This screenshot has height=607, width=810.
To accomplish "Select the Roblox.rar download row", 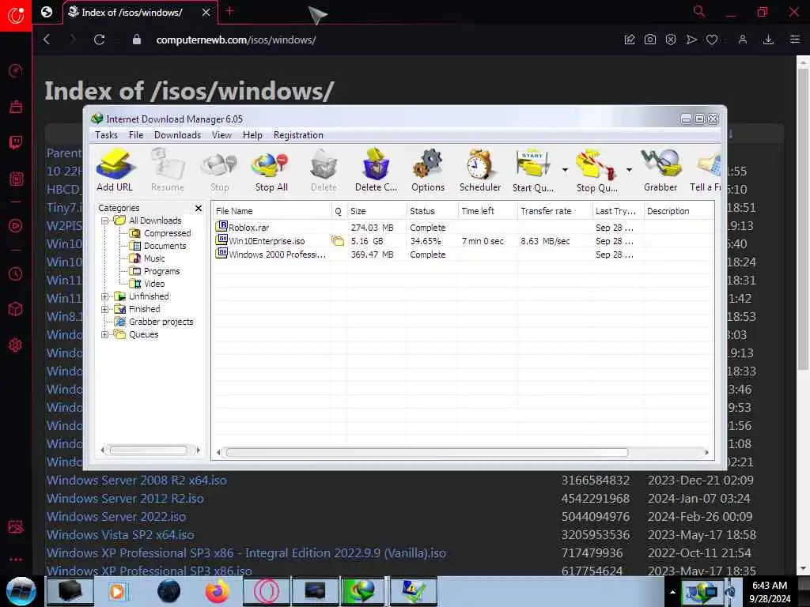I will 462,228.
